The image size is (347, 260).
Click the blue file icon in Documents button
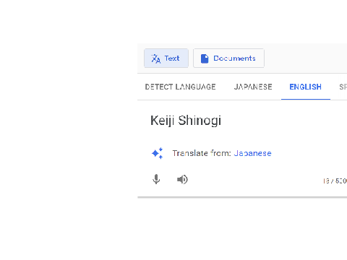click(205, 58)
